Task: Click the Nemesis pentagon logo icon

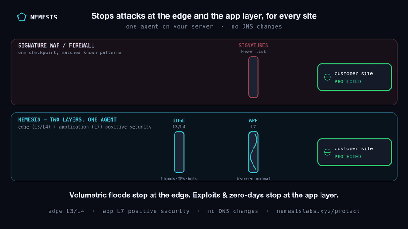Action: [x=22, y=17]
